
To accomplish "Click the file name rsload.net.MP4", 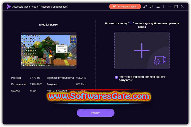I will 49,25.
